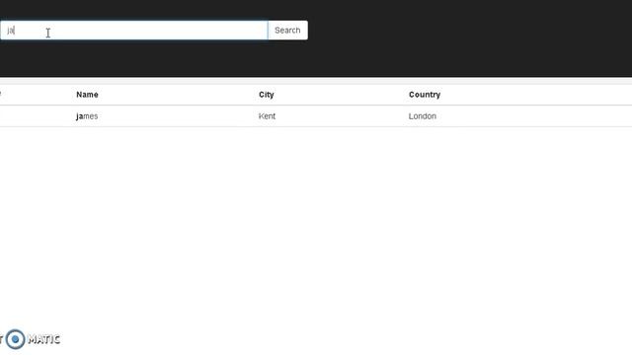Select the "London" country cell
This screenshot has height=355, width=632.
(x=422, y=116)
